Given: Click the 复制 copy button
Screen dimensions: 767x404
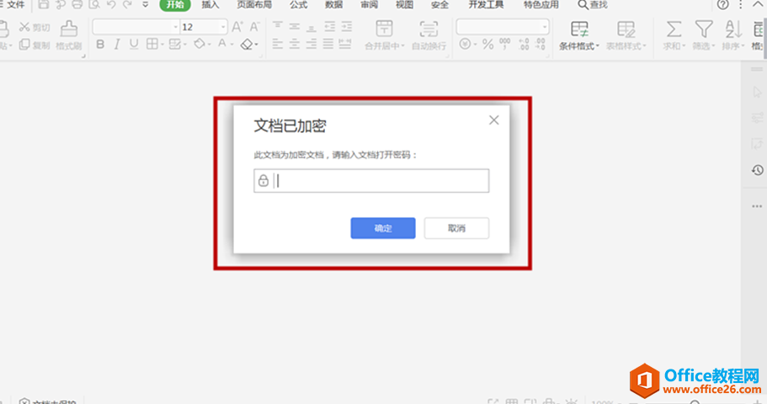Looking at the screenshot, I should [x=35, y=45].
